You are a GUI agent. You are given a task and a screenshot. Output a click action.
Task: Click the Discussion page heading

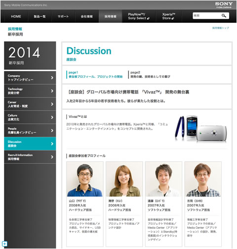coord(89,51)
